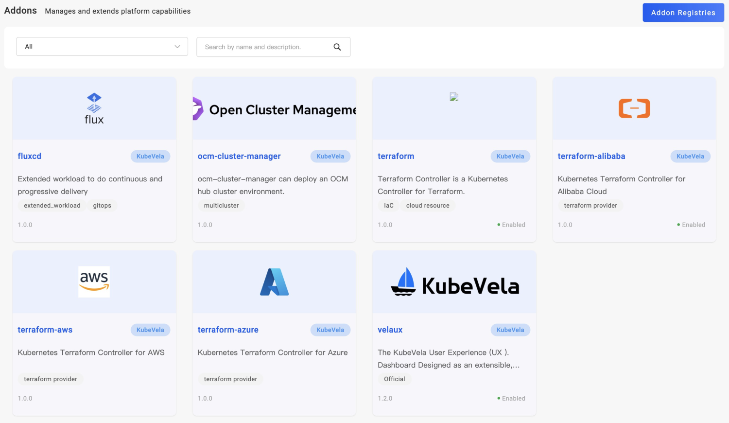
Task: Open the terraform-alibaba addon link
Action: (x=591, y=156)
